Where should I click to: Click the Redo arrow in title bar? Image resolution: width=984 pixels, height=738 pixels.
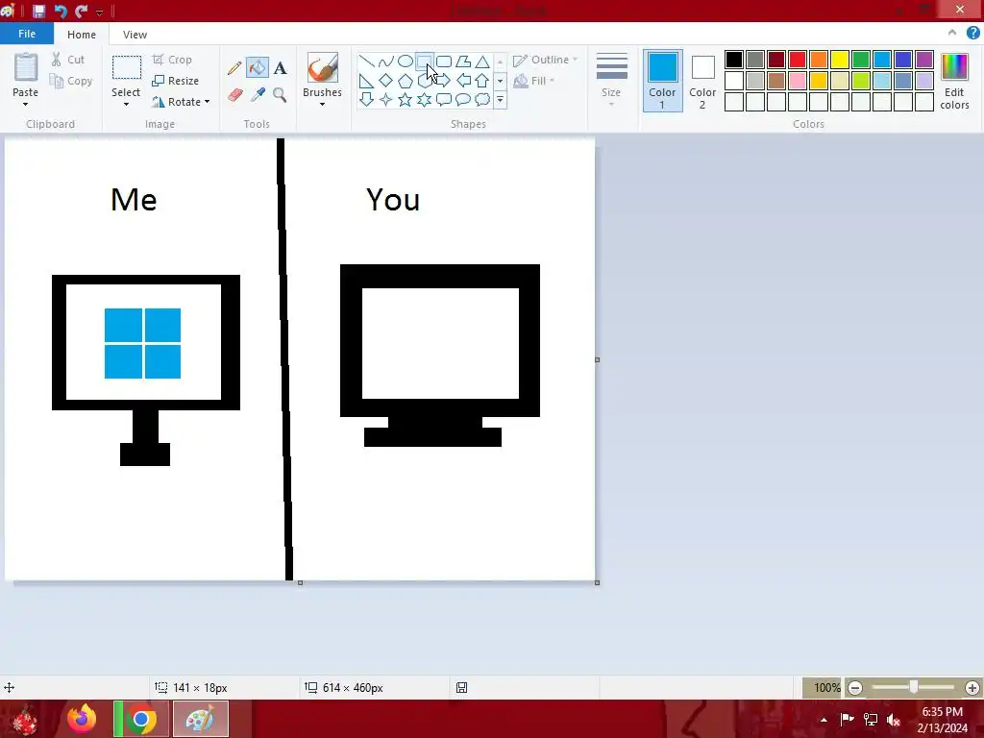pos(81,11)
